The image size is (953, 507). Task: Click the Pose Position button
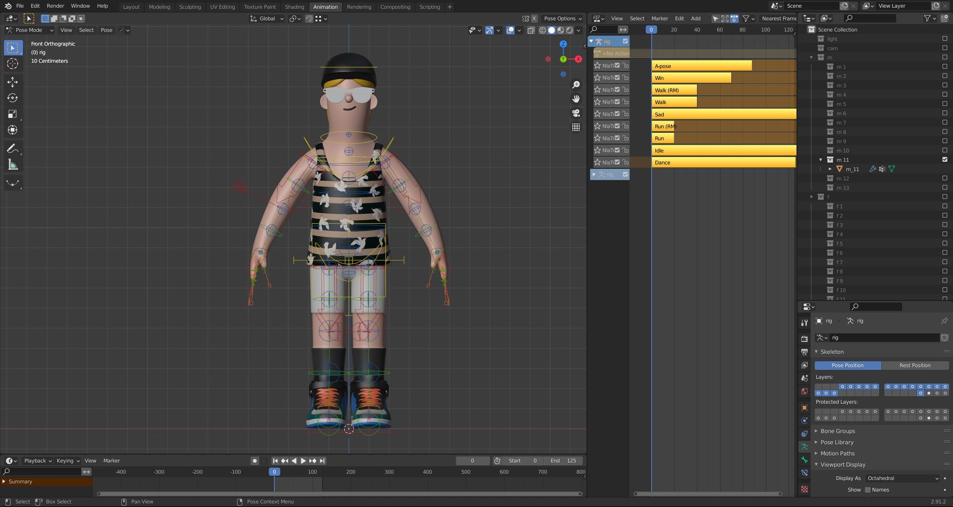coord(848,366)
